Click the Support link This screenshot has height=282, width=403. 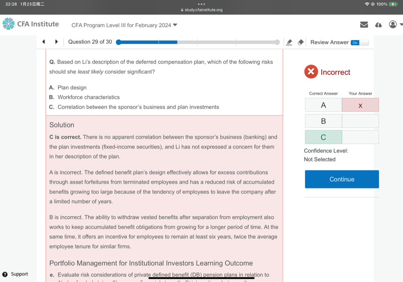19,274
